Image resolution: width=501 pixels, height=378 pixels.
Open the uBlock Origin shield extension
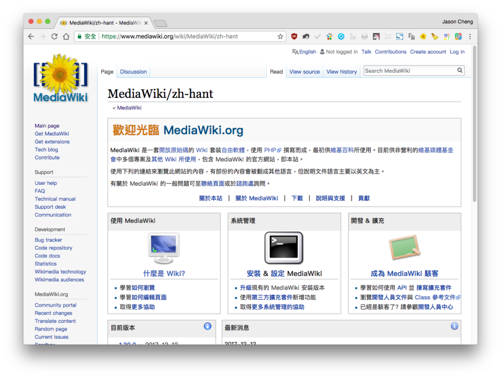(294, 36)
